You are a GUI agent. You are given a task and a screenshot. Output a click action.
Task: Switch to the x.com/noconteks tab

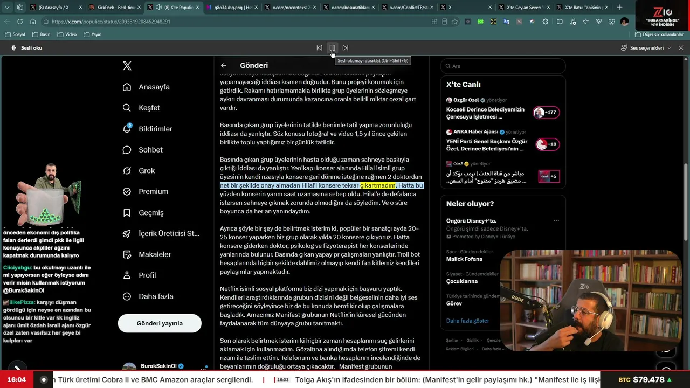point(291,8)
